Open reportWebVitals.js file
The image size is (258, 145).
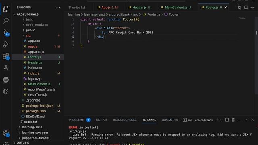pos(42,89)
